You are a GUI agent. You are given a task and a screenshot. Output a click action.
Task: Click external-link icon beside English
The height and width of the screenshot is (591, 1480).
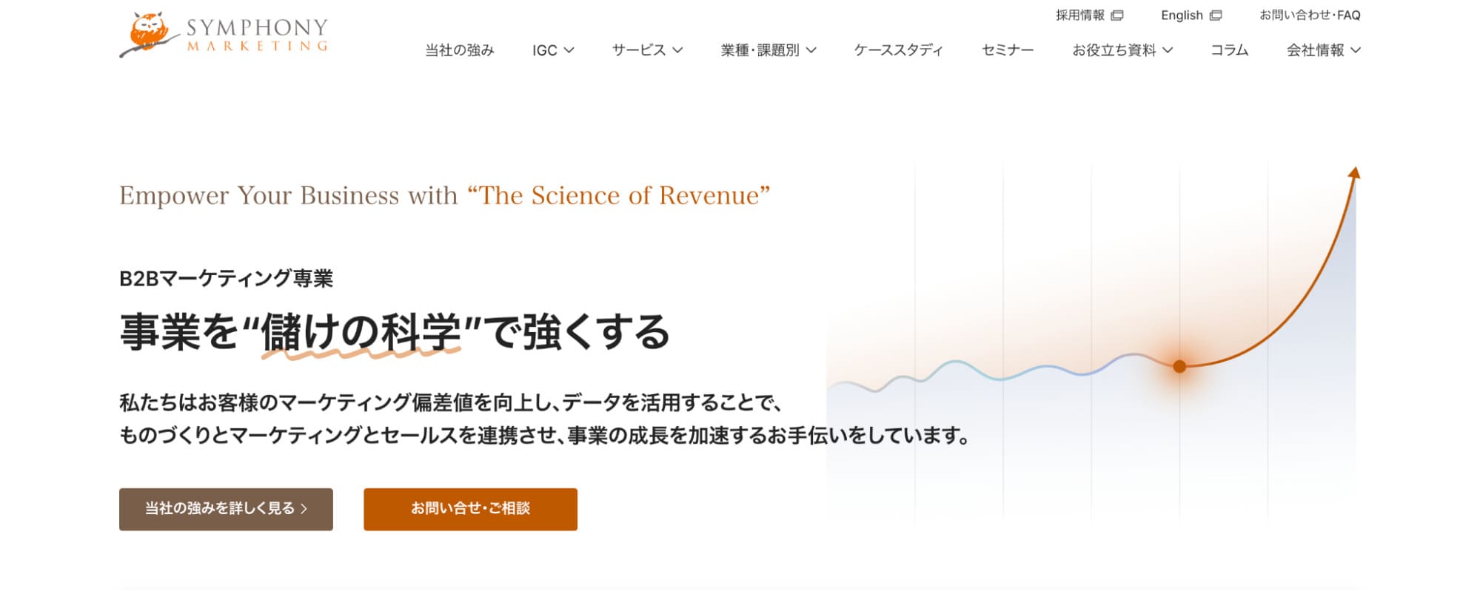[x=1216, y=16]
